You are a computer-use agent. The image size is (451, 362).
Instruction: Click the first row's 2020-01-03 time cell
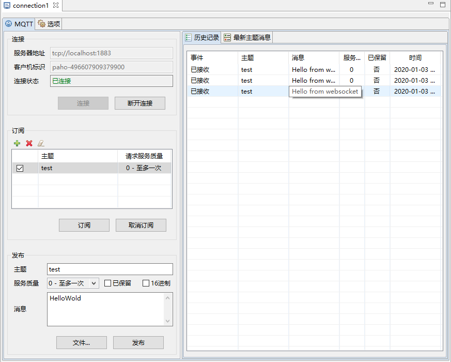point(415,70)
